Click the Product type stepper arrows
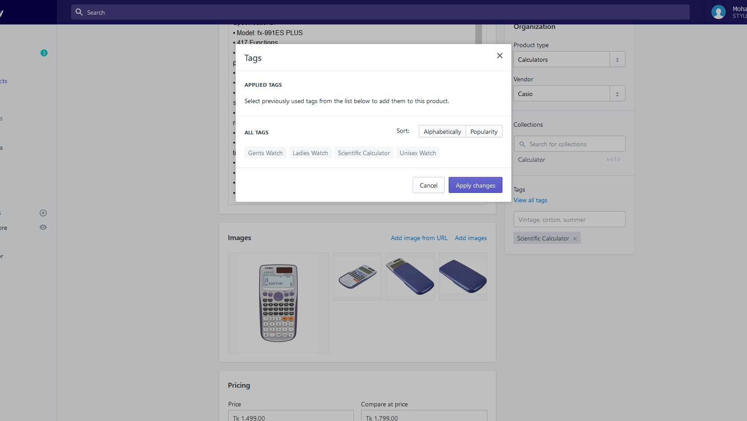 coord(617,60)
